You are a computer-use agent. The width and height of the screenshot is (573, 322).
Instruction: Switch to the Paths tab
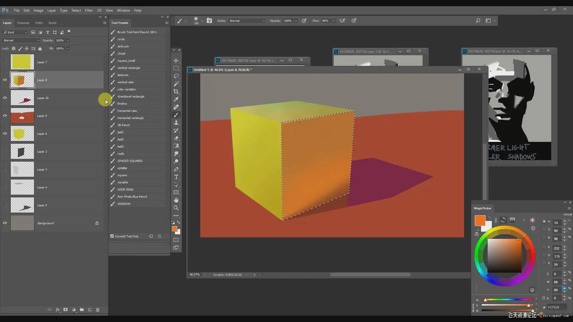(39, 23)
